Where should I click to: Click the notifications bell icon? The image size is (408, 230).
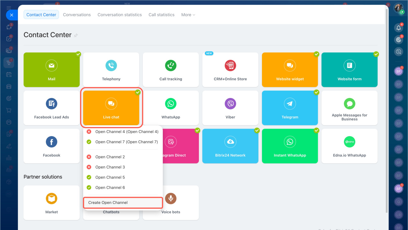coord(398,28)
